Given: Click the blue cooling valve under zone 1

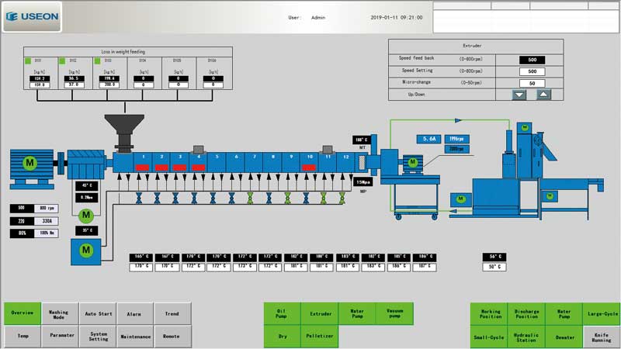Looking at the screenshot, I should click(x=139, y=198).
